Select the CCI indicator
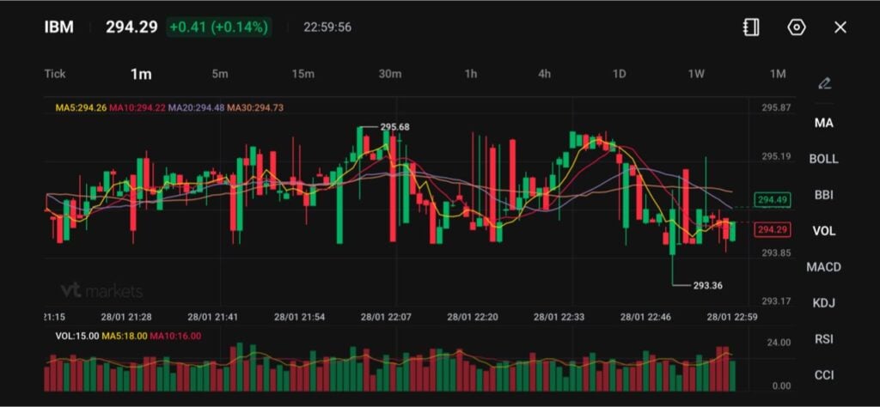Screen dimensions: 880x407 (x=823, y=375)
